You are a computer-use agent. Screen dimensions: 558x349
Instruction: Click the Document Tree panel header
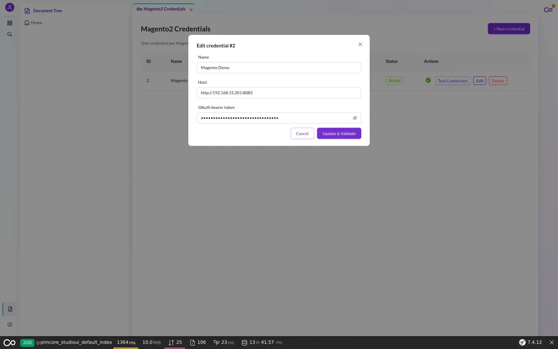click(43, 11)
